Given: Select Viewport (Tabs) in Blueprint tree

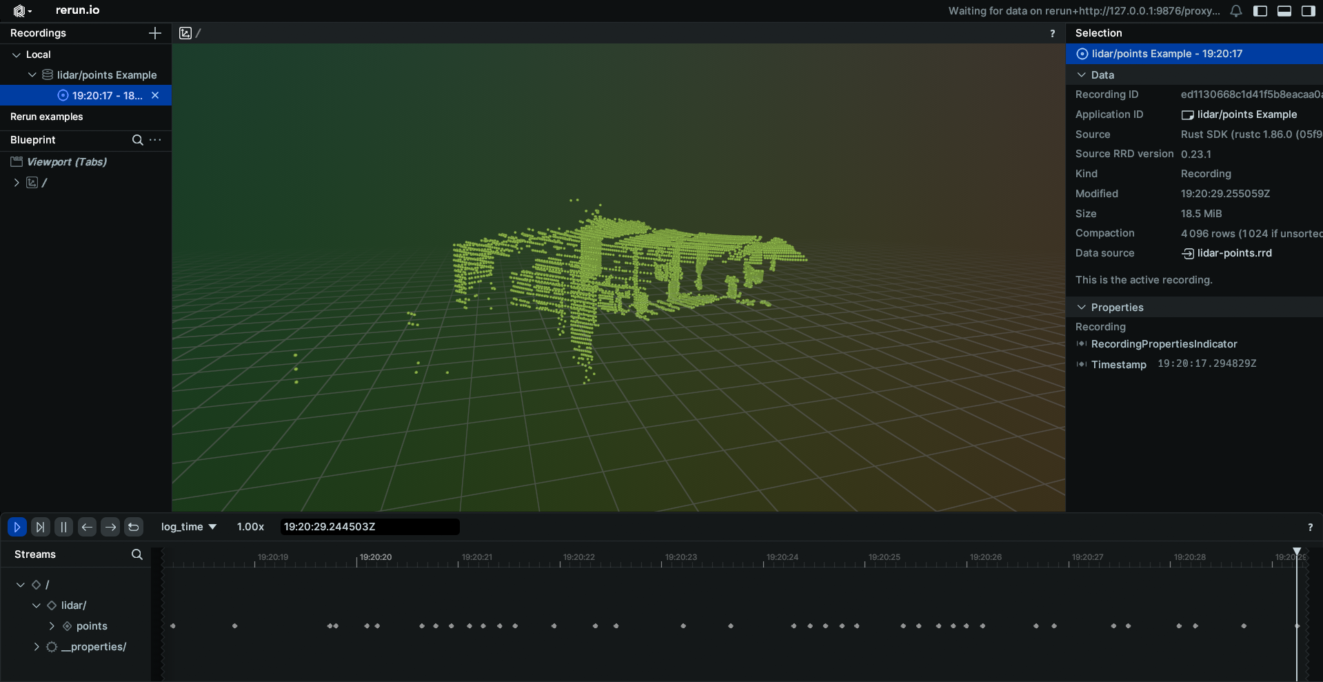Looking at the screenshot, I should (66, 162).
